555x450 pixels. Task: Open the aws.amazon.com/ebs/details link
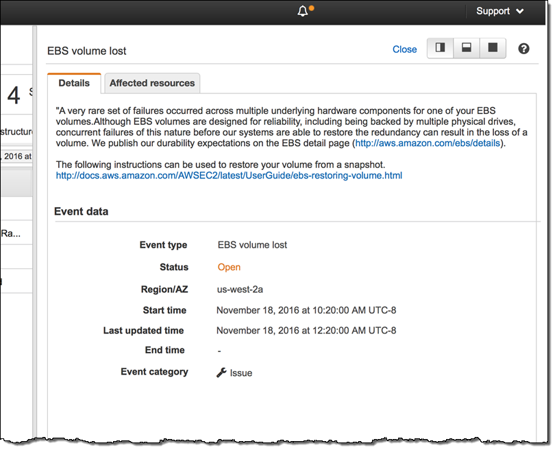coord(428,143)
